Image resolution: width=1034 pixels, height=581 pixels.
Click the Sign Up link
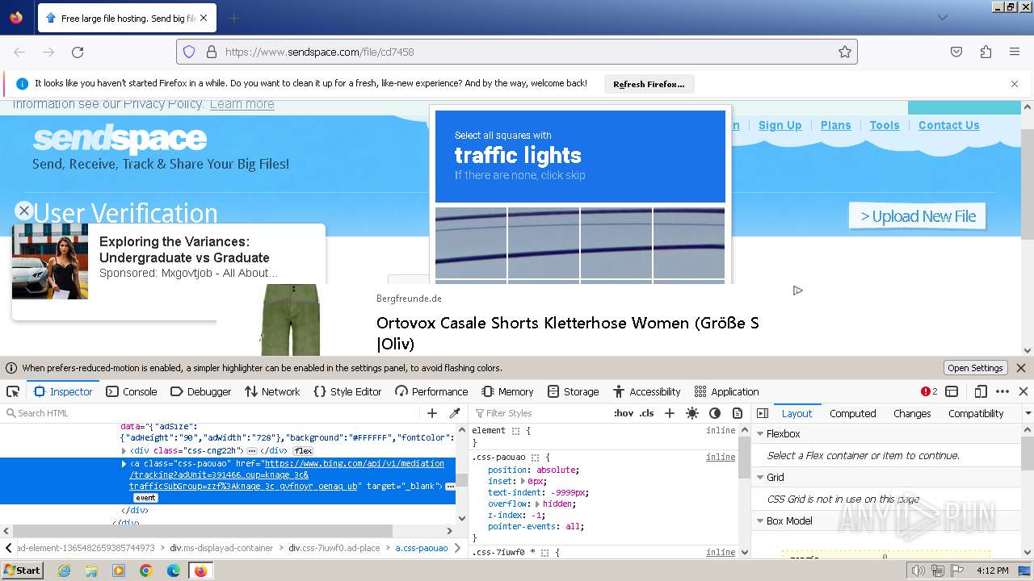(780, 125)
